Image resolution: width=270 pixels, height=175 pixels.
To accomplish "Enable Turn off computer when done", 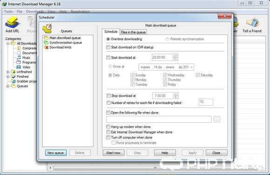I will (x=108, y=137).
